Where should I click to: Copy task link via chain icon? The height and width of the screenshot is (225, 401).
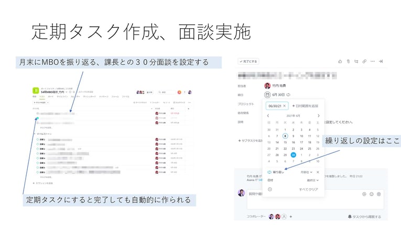point(364,61)
